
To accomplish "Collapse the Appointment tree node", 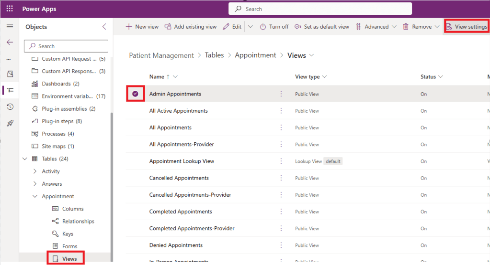I will (x=34, y=196).
